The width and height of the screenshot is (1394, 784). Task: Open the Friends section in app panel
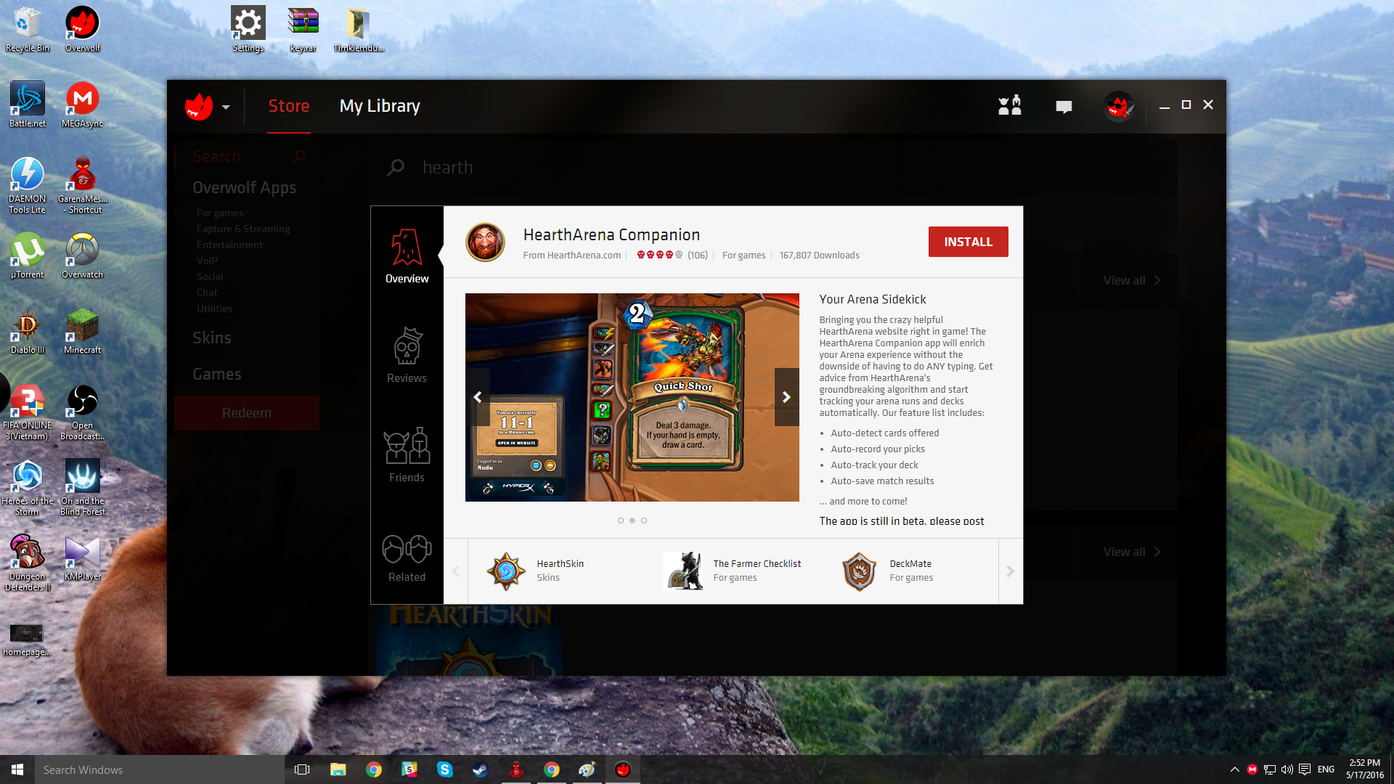[x=407, y=455]
